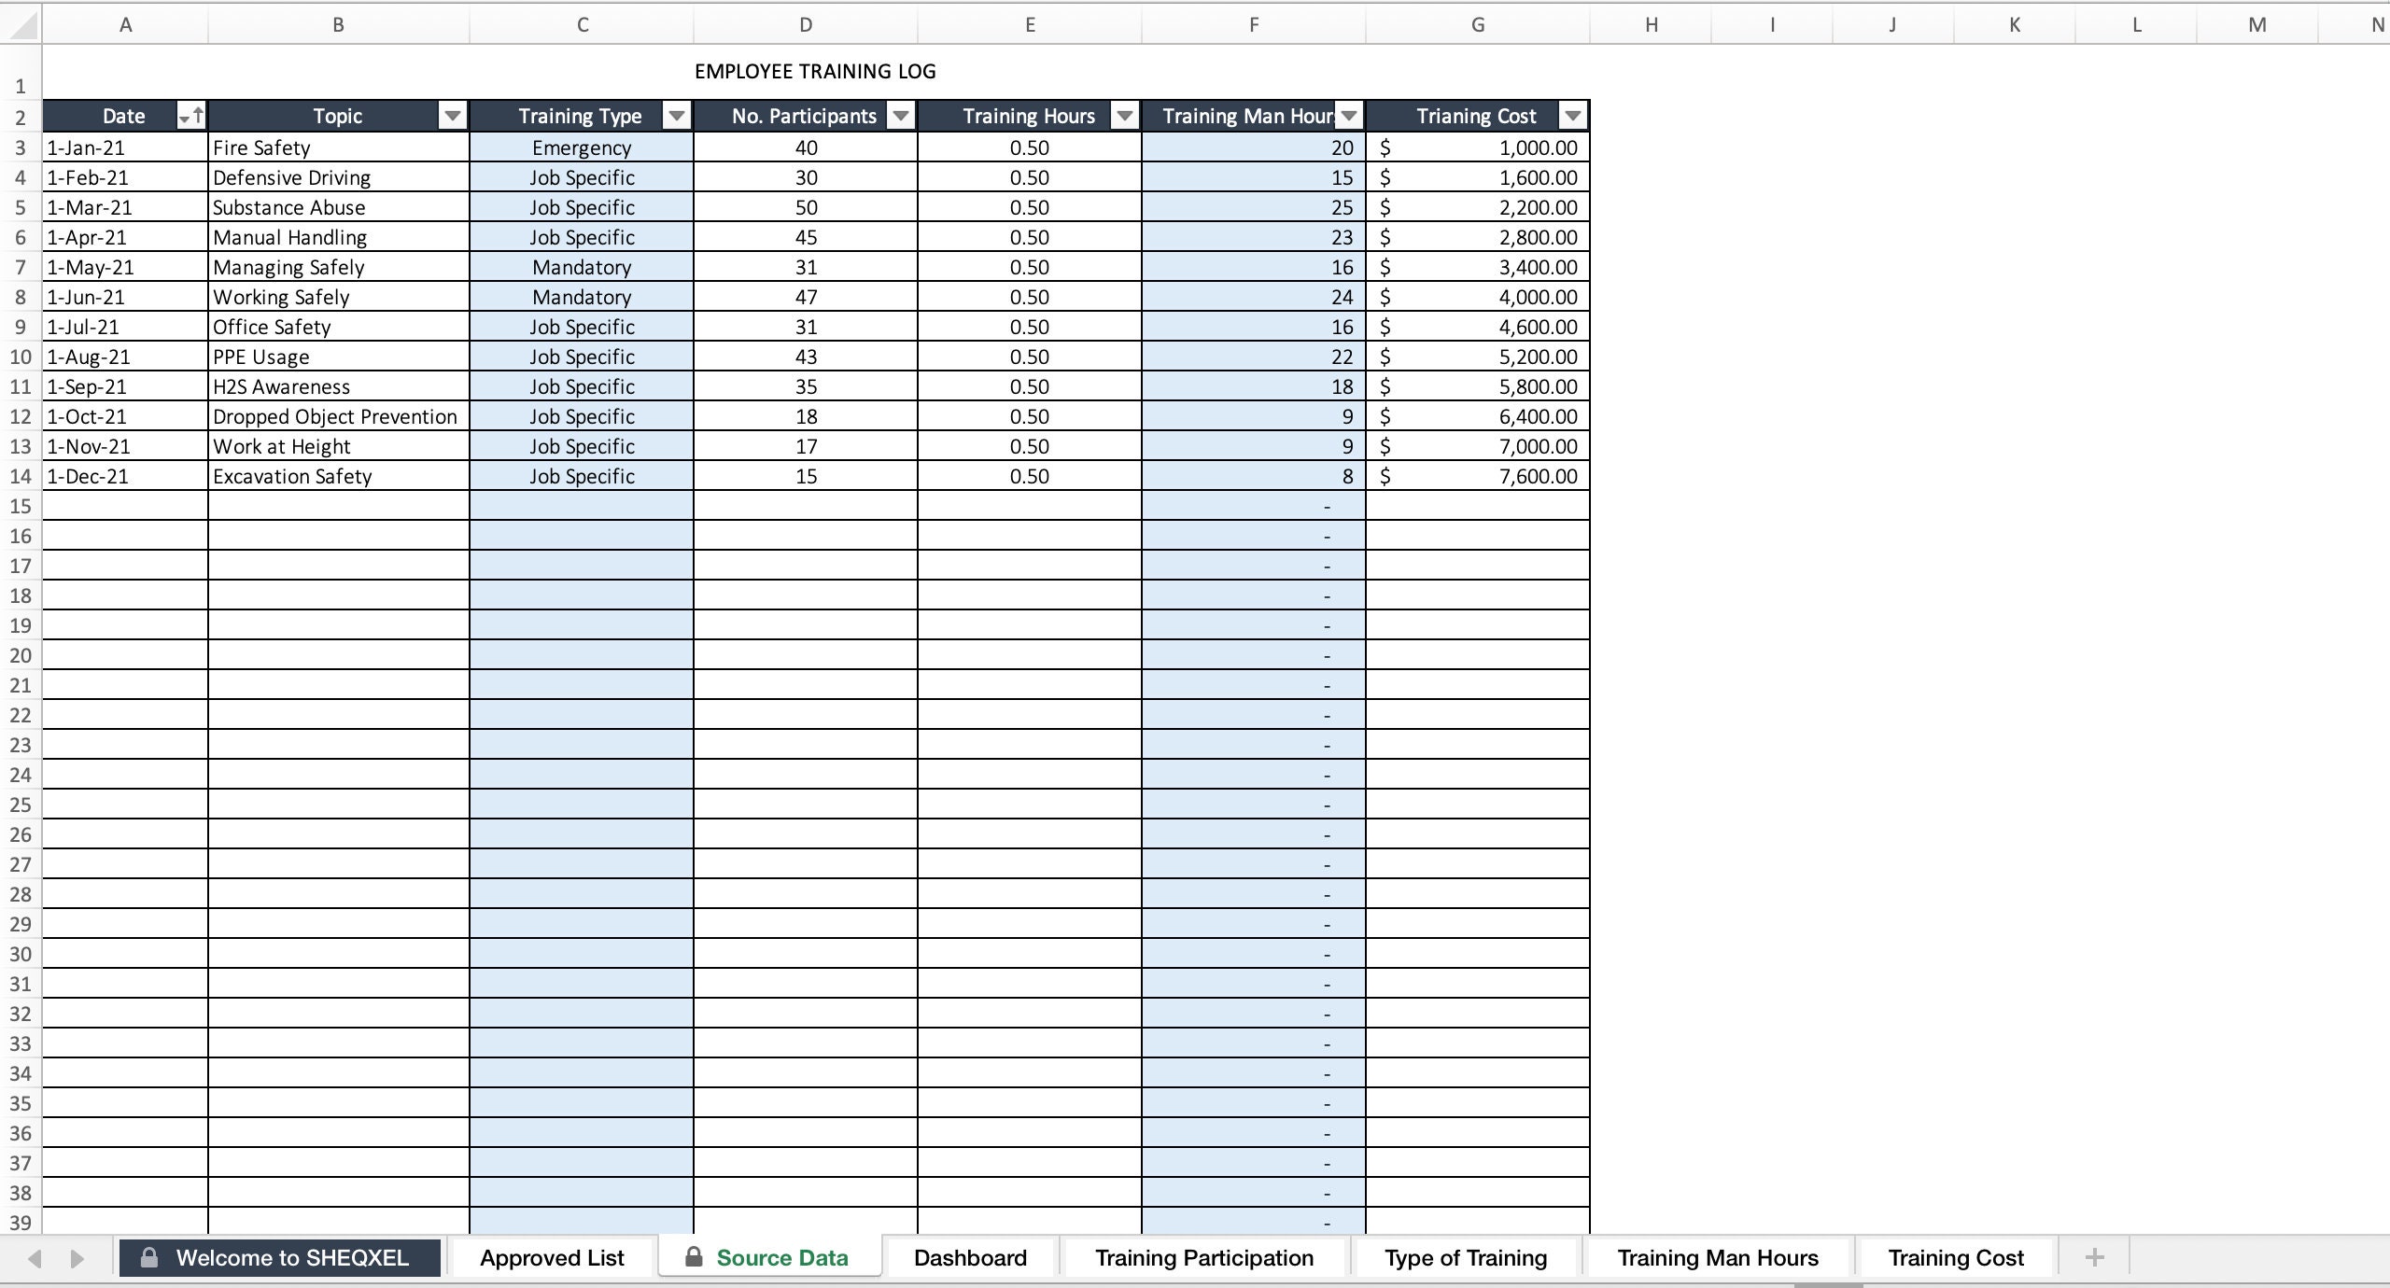The image size is (2390, 1288).
Task: Open the Training Hours filter dropdown
Action: [x=1123, y=116]
